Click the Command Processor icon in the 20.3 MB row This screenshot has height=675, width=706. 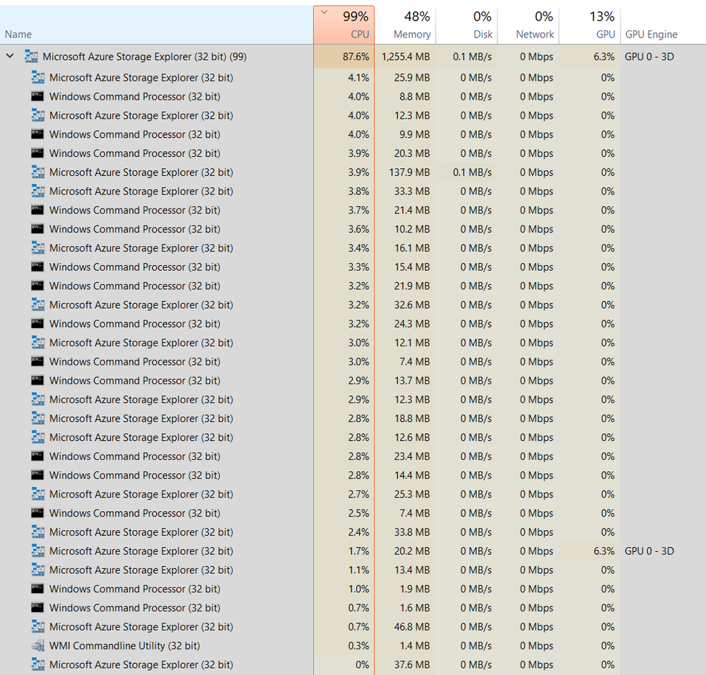[x=37, y=153]
